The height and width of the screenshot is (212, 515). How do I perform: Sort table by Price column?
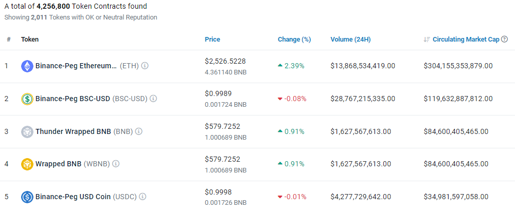212,40
